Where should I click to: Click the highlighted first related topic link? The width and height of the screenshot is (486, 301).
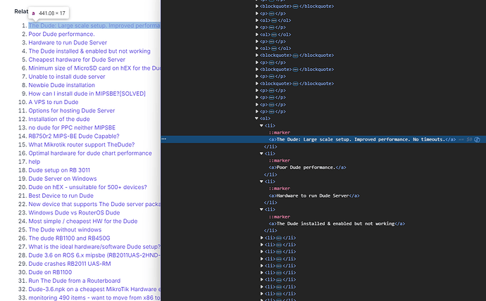coord(94,26)
